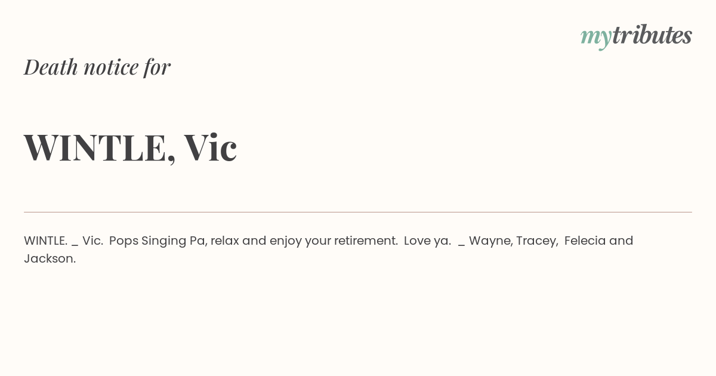Click the name "Felecia" in notice
The height and width of the screenshot is (376, 716).
(585, 241)
